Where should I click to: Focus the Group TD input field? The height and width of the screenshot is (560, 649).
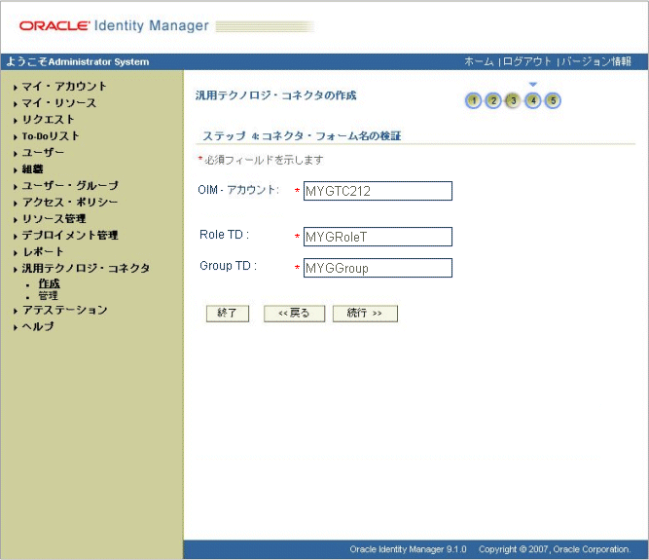(378, 268)
